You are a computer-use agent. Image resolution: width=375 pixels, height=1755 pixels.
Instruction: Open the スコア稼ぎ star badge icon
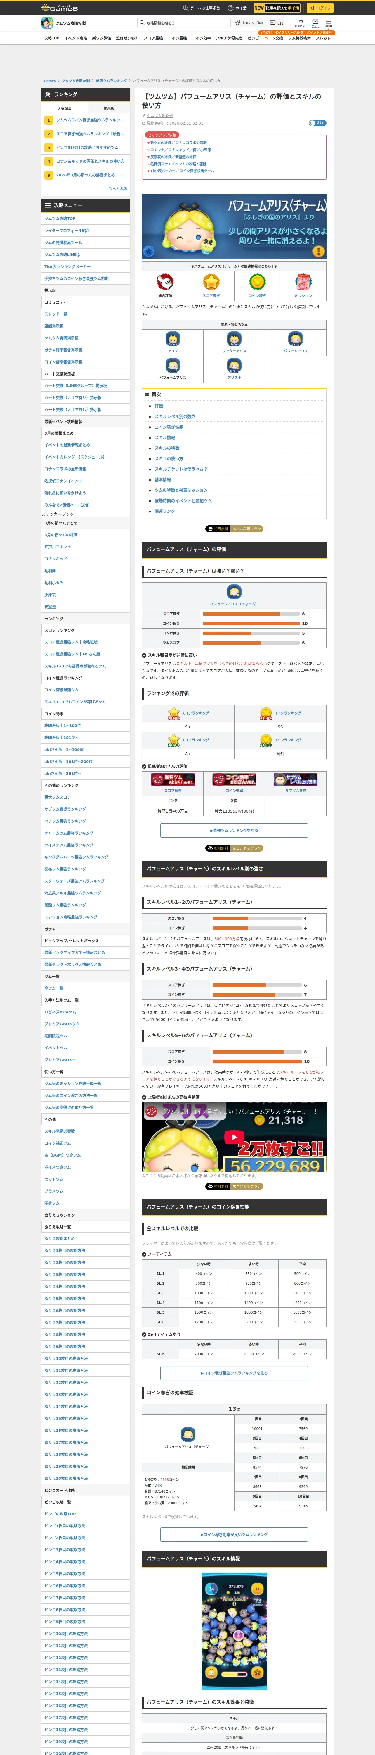[211, 281]
